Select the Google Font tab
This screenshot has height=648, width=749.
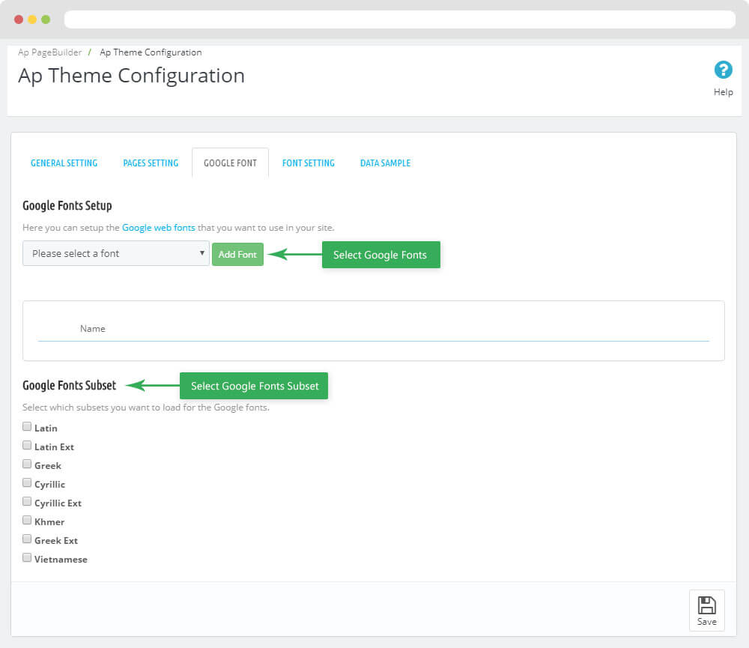click(230, 163)
